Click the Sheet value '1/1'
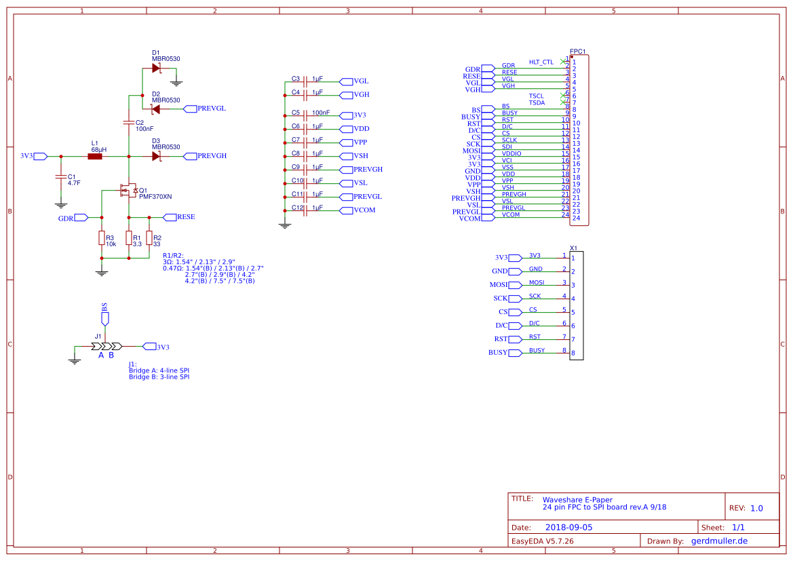793x561 pixels. (x=738, y=527)
